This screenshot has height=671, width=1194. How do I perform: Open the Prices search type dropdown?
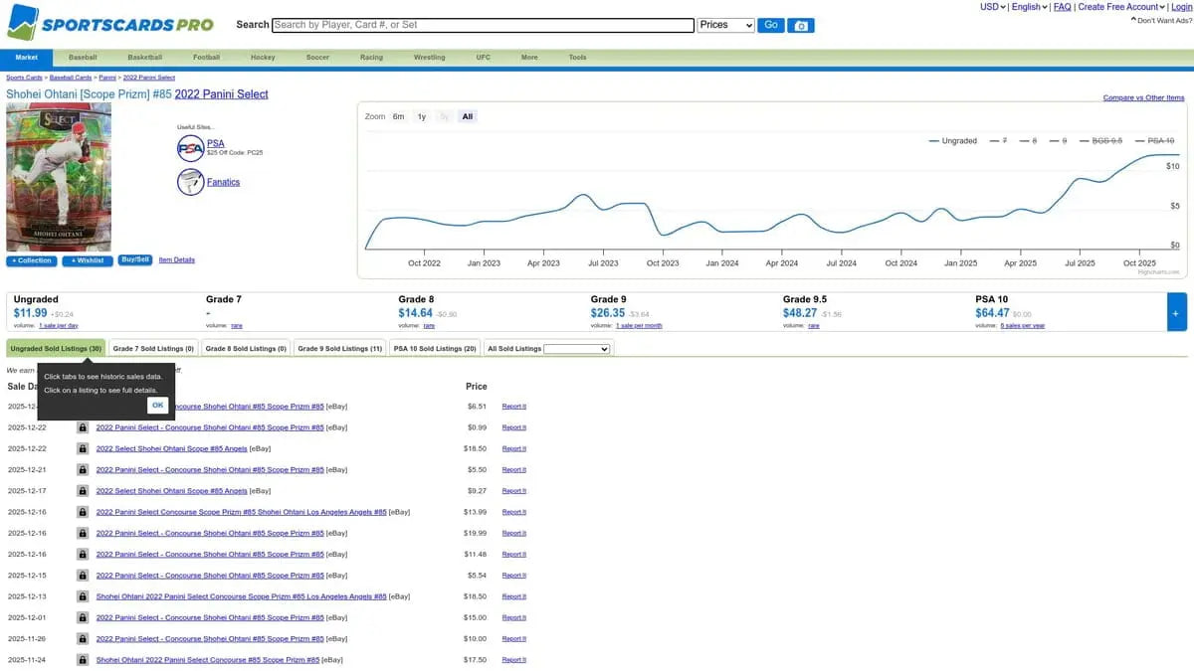point(726,25)
